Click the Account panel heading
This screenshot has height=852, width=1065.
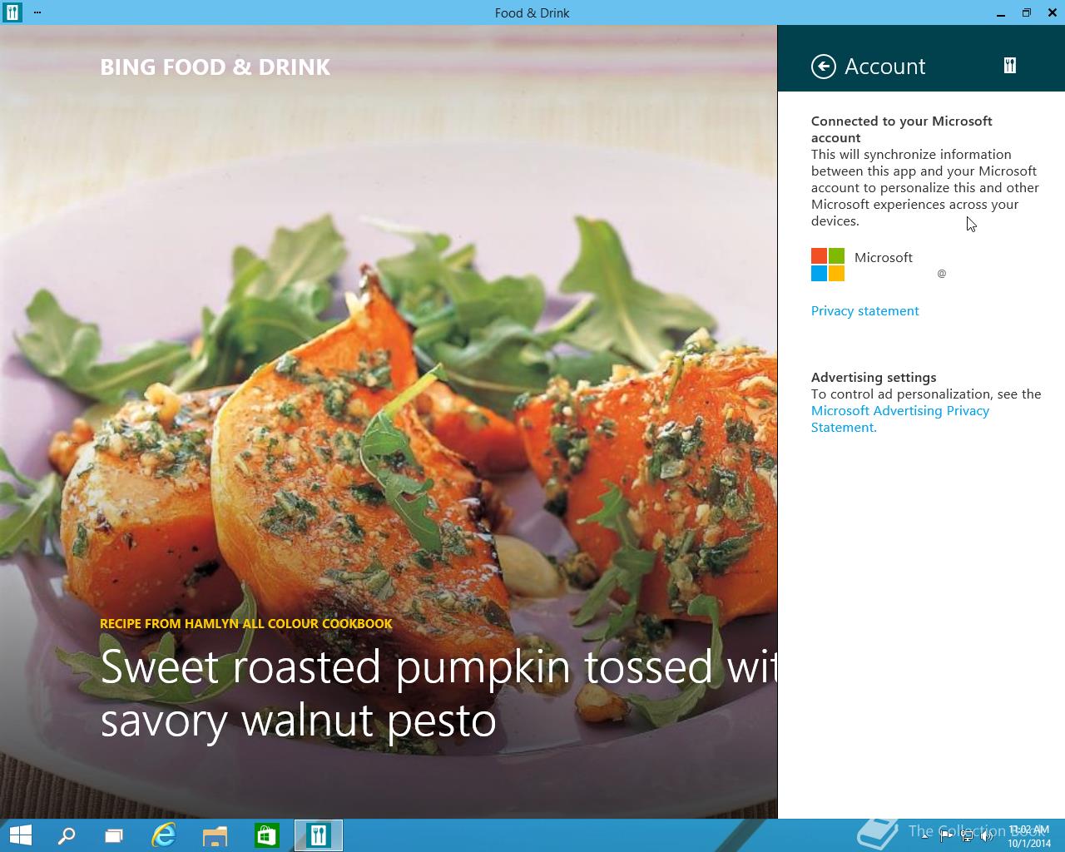884,67
